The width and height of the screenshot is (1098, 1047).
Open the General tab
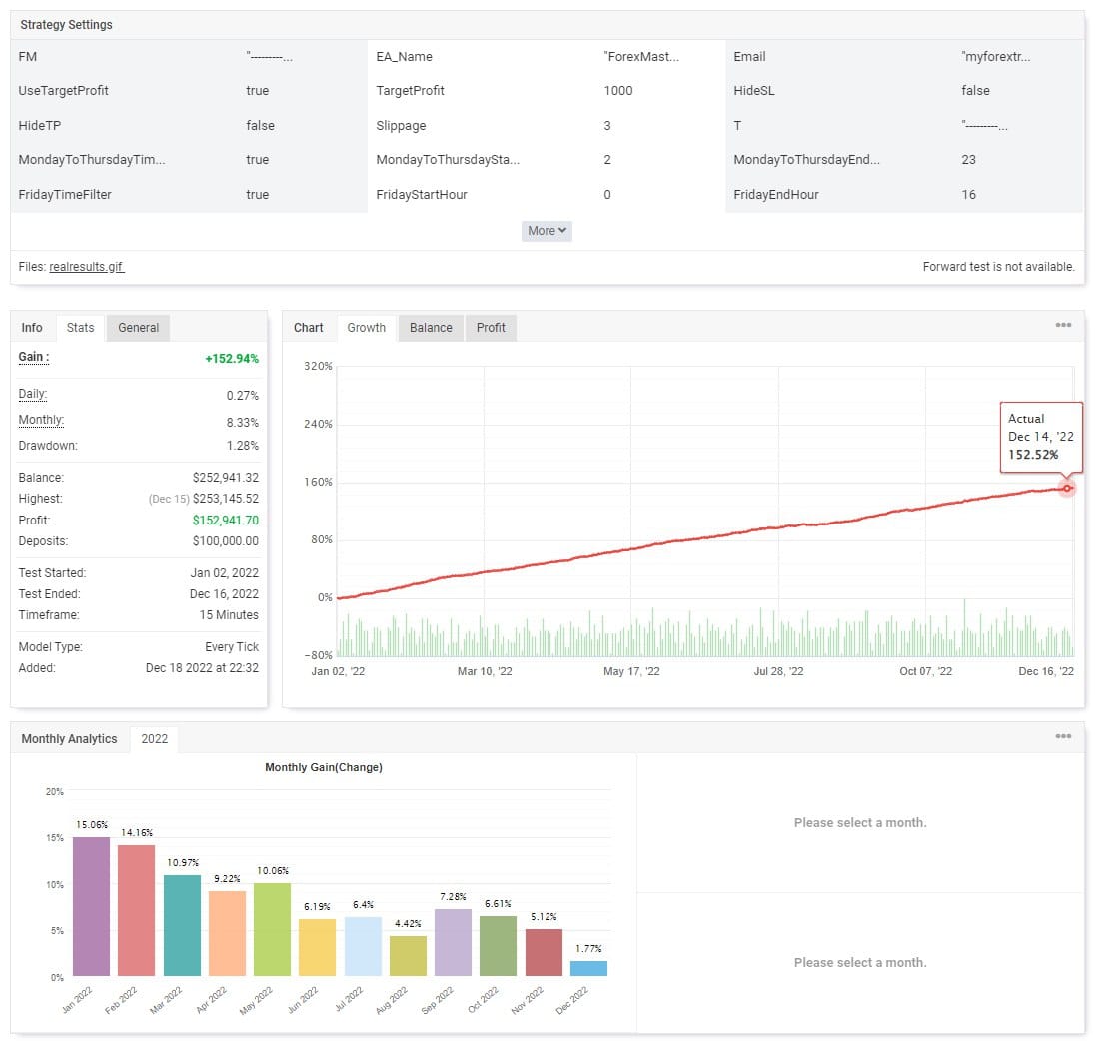[138, 328]
